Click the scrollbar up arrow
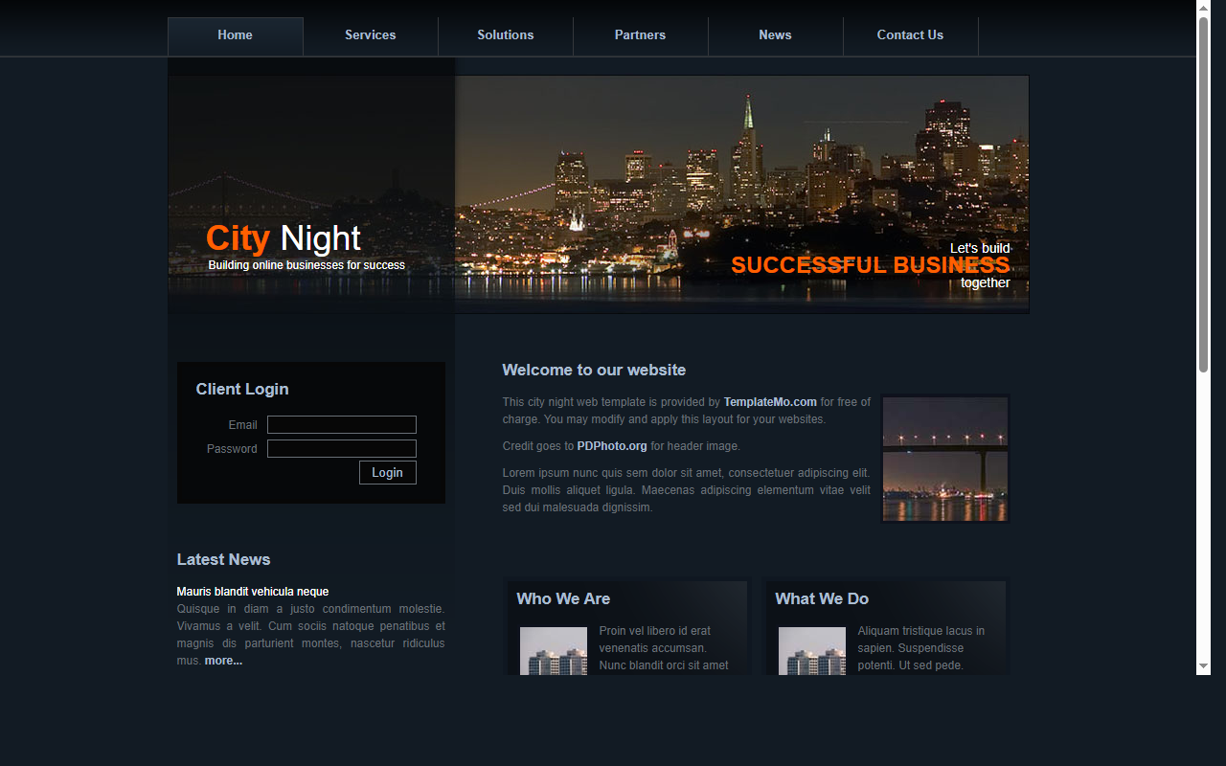Viewport: 1226px width, 766px height. tap(1204, 8)
